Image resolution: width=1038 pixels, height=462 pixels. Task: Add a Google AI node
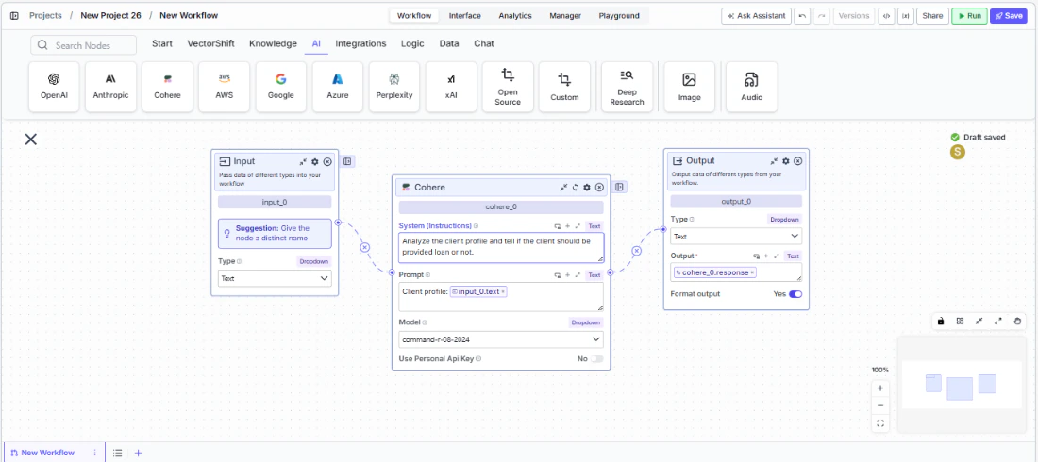[280, 87]
